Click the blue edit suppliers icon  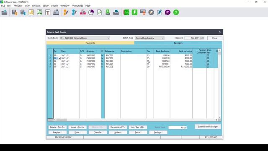tap(75, 12)
